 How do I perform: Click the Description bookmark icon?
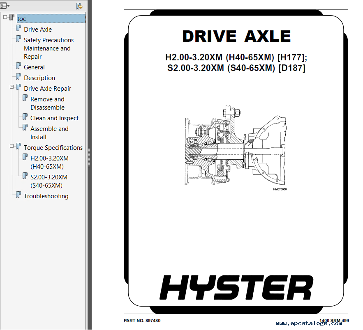tap(18, 76)
